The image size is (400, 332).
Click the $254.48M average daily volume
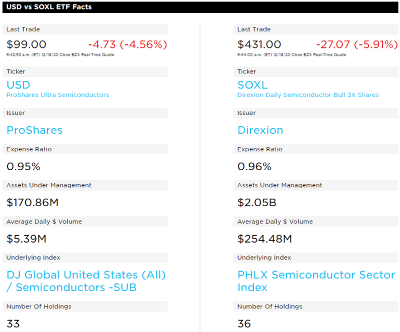264,239
